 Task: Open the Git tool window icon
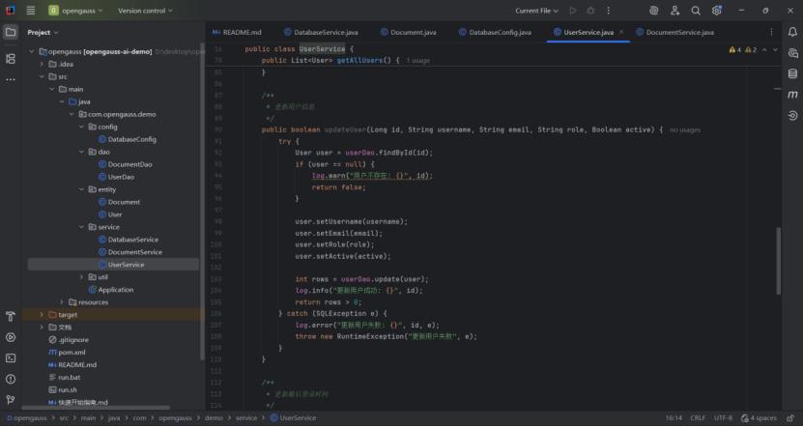point(11,400)
